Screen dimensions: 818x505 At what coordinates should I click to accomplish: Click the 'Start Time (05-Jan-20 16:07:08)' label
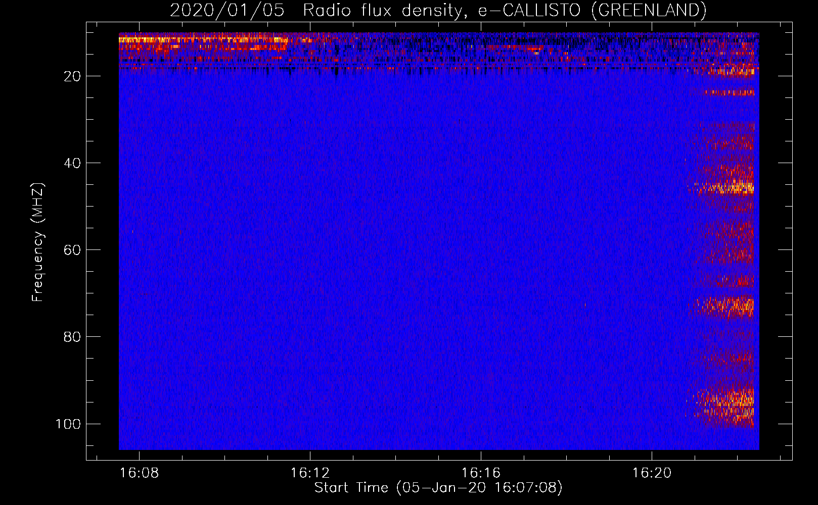438,488
